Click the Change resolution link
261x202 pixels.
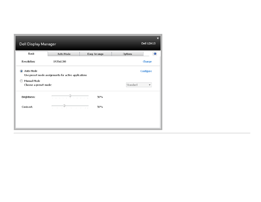[147, 62]
